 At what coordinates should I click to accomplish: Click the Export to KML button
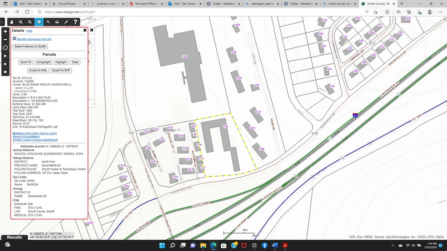[x=38, y=71]
